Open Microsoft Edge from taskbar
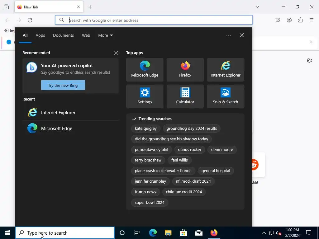Image resolution: width=319 pixels, height=239 pixels. click(153, 233)
